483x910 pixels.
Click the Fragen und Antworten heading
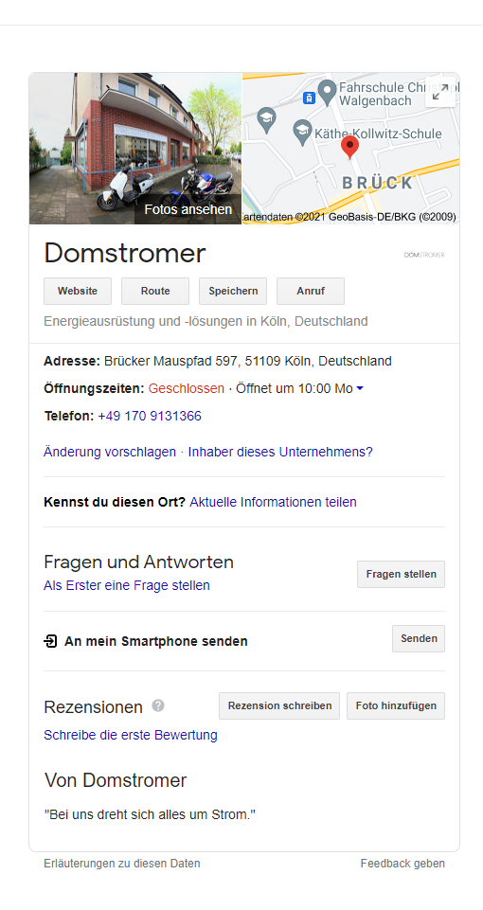[139, 562]
